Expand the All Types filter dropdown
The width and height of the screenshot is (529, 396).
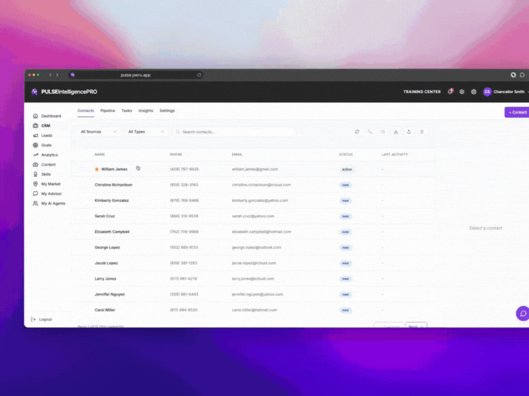(x=145, y=132)
